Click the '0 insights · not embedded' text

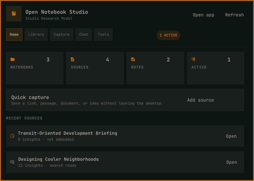(46, 139)
